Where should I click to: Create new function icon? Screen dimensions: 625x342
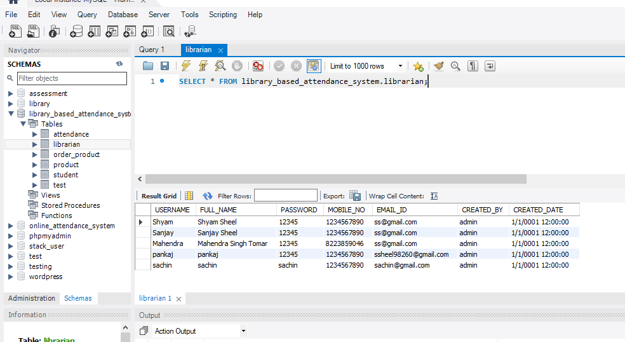[x=147, y=31]
